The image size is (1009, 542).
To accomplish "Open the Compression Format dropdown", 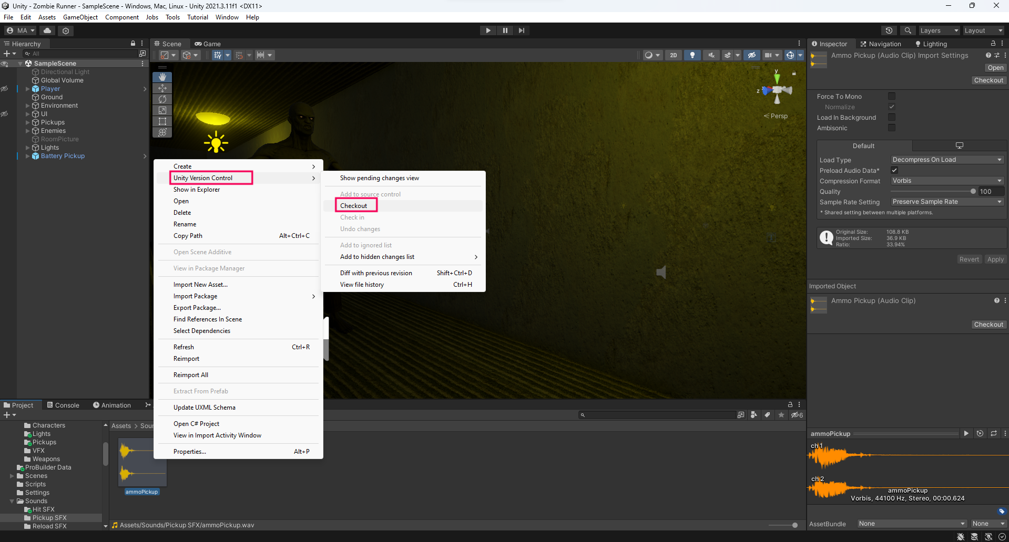I will pos(947,181).
